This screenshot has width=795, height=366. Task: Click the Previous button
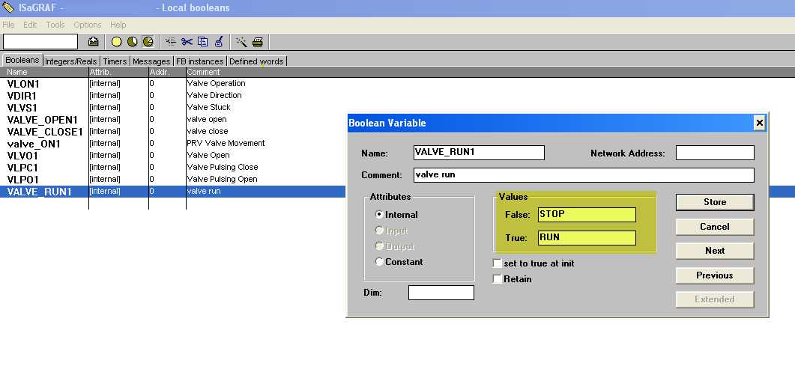coord(715,275)
